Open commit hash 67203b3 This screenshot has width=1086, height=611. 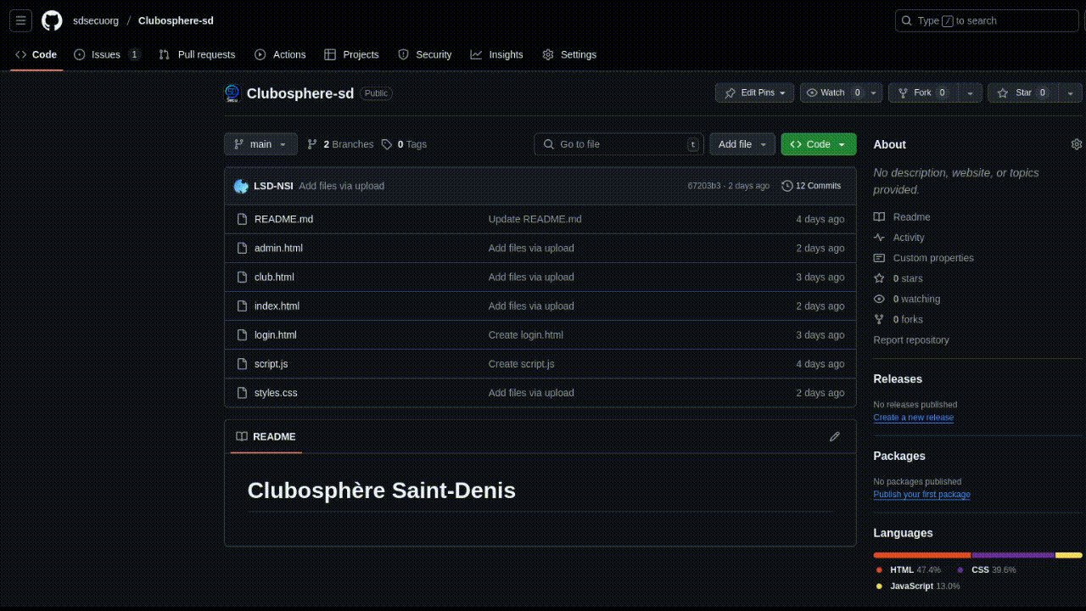point(704,186)
